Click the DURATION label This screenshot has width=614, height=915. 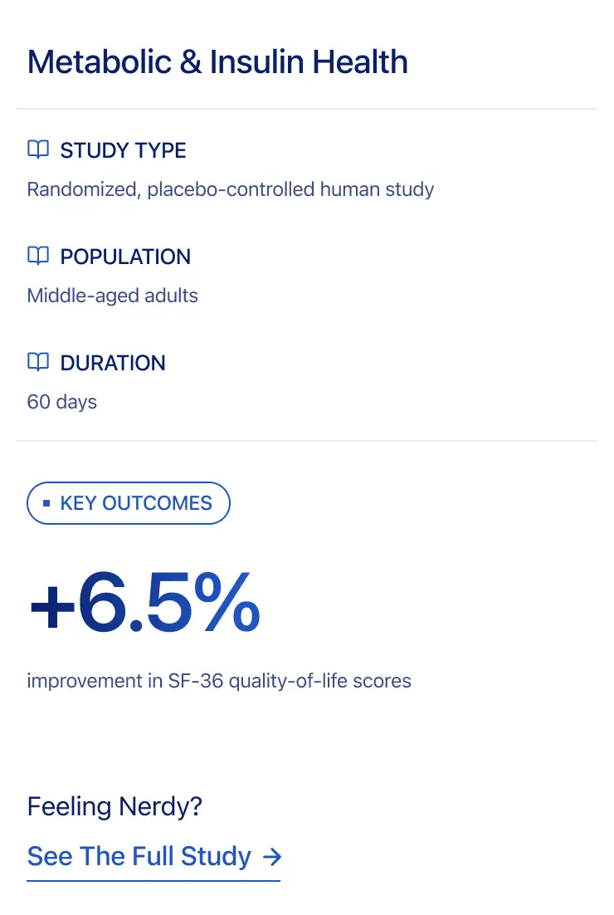[113, 363]
